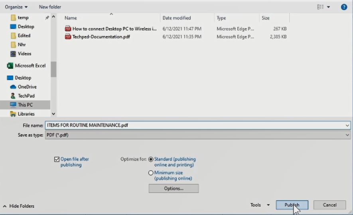The image size is (353, 215).
Task: Toggle Open file after publishing checkbox
Action: point(57,159)
